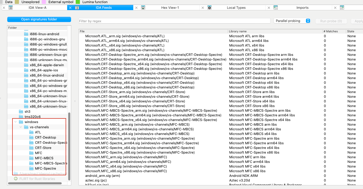Select the Microsoft.ATL_arm.sig row
The height and width of the screenshot is (189, 363).
pos(221,36)
